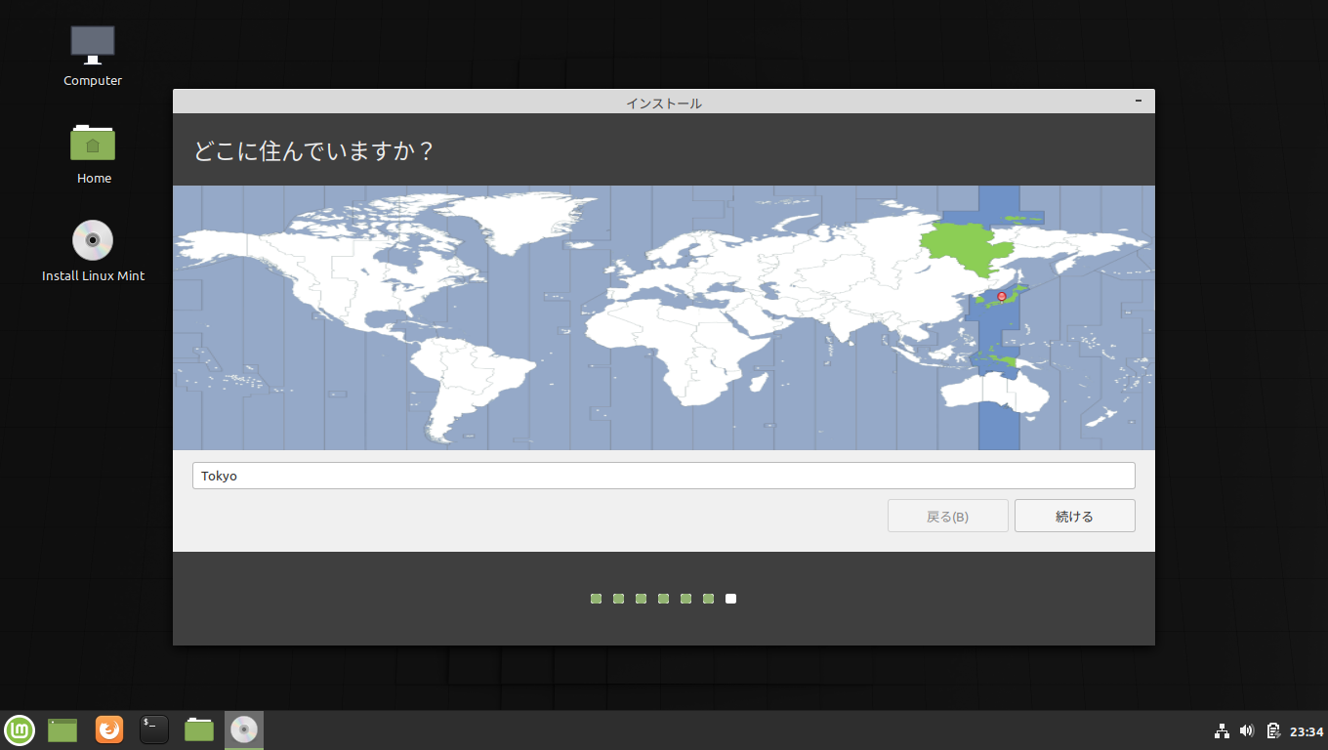Click the show desktop taskbar icon
1328x750 pixels.
pos(62,729)
